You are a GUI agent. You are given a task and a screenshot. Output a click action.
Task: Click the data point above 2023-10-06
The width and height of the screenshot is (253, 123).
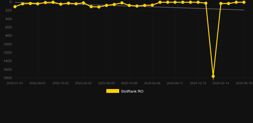tap(129, 5)
